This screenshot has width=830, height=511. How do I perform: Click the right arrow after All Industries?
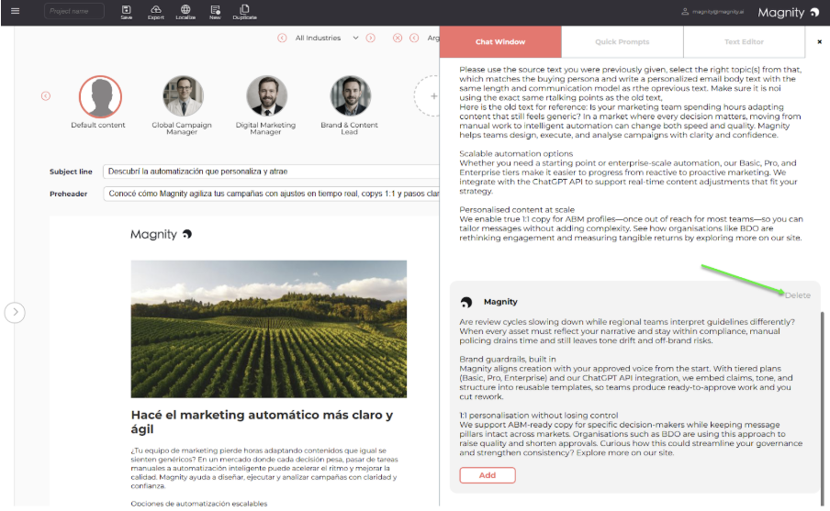tap(370, 38)
